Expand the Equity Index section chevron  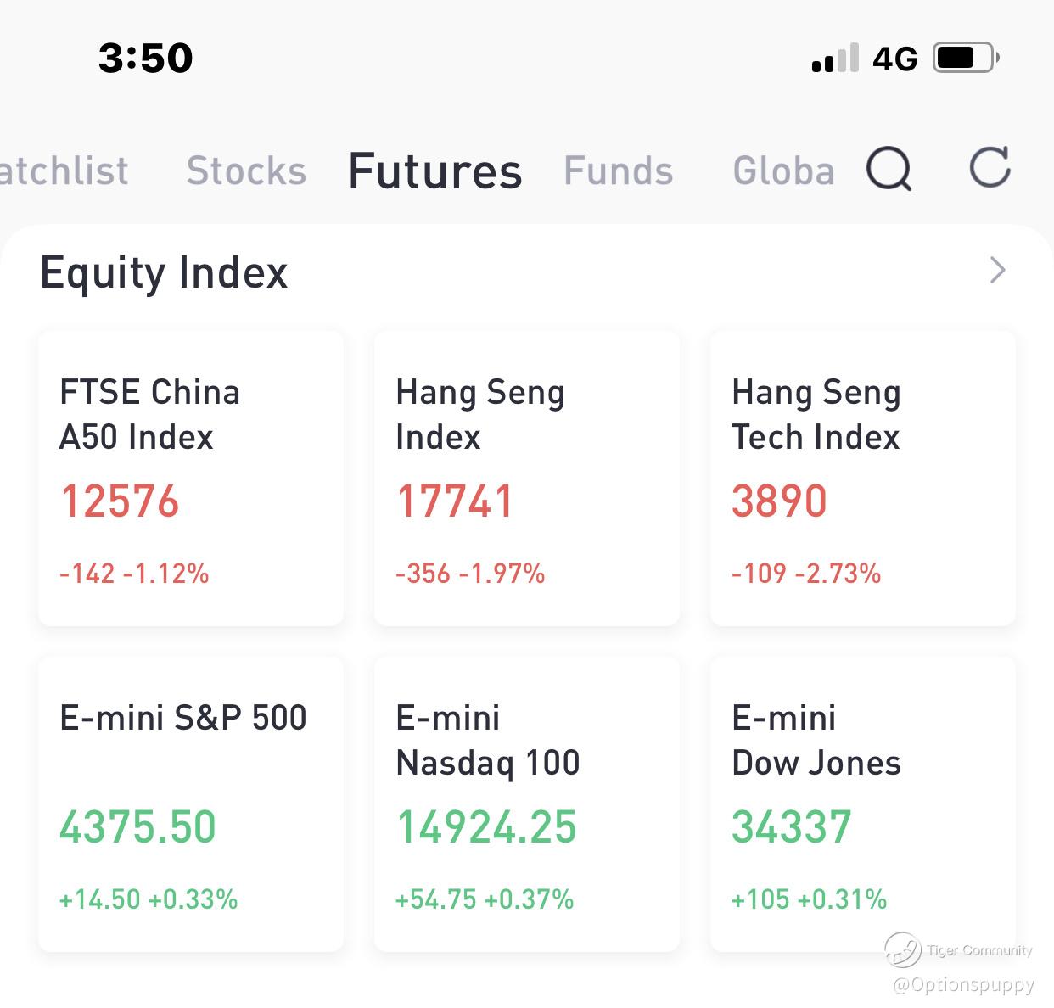pyautogui.click(x=997, y=271)
